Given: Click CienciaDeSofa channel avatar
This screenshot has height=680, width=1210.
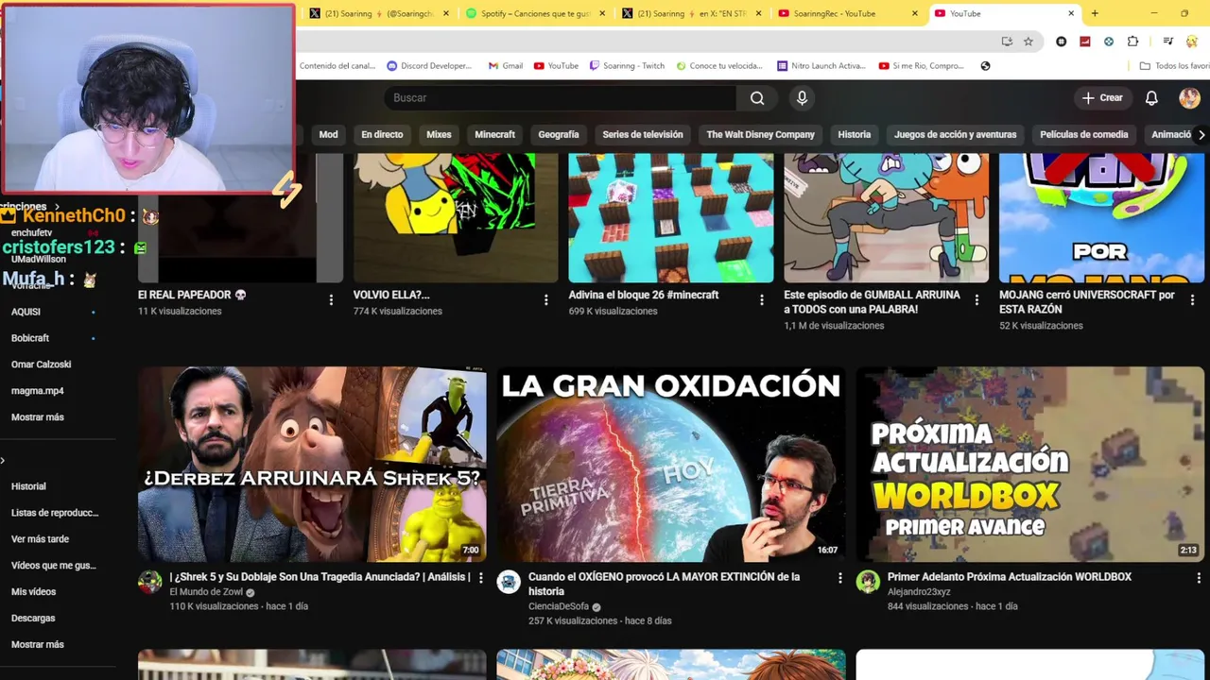Looking at the screenshot, I should click(x=509, y=582).
